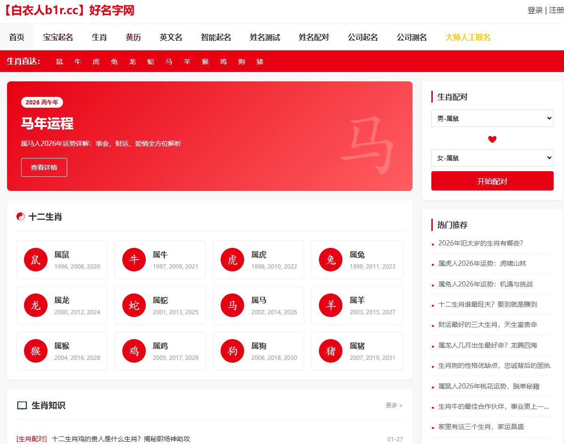
Task: Click the book icon beside 生肖知识
Action: click(22, 405)
